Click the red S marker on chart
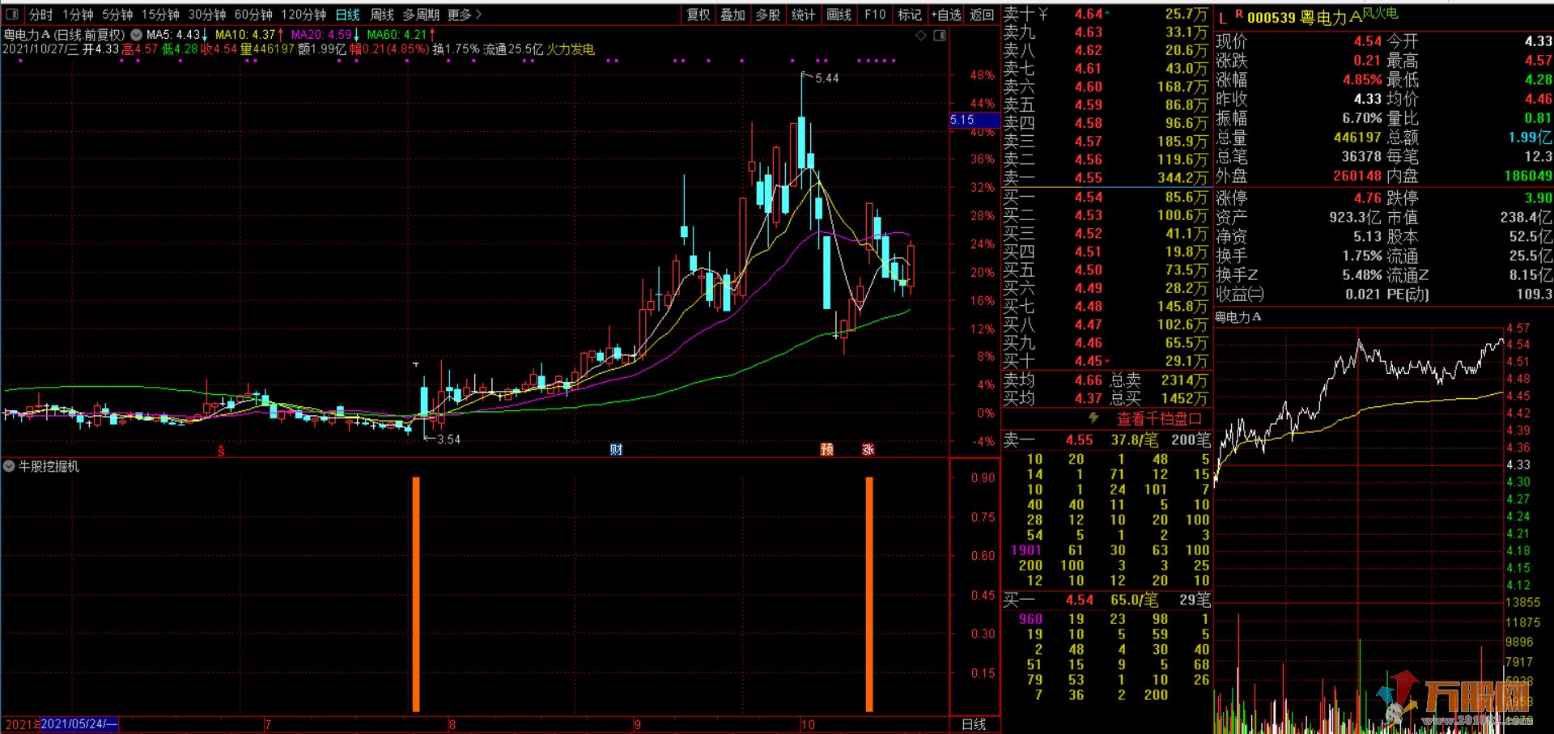This screenshot has height=734, width=1554. (x=221, y=451)
